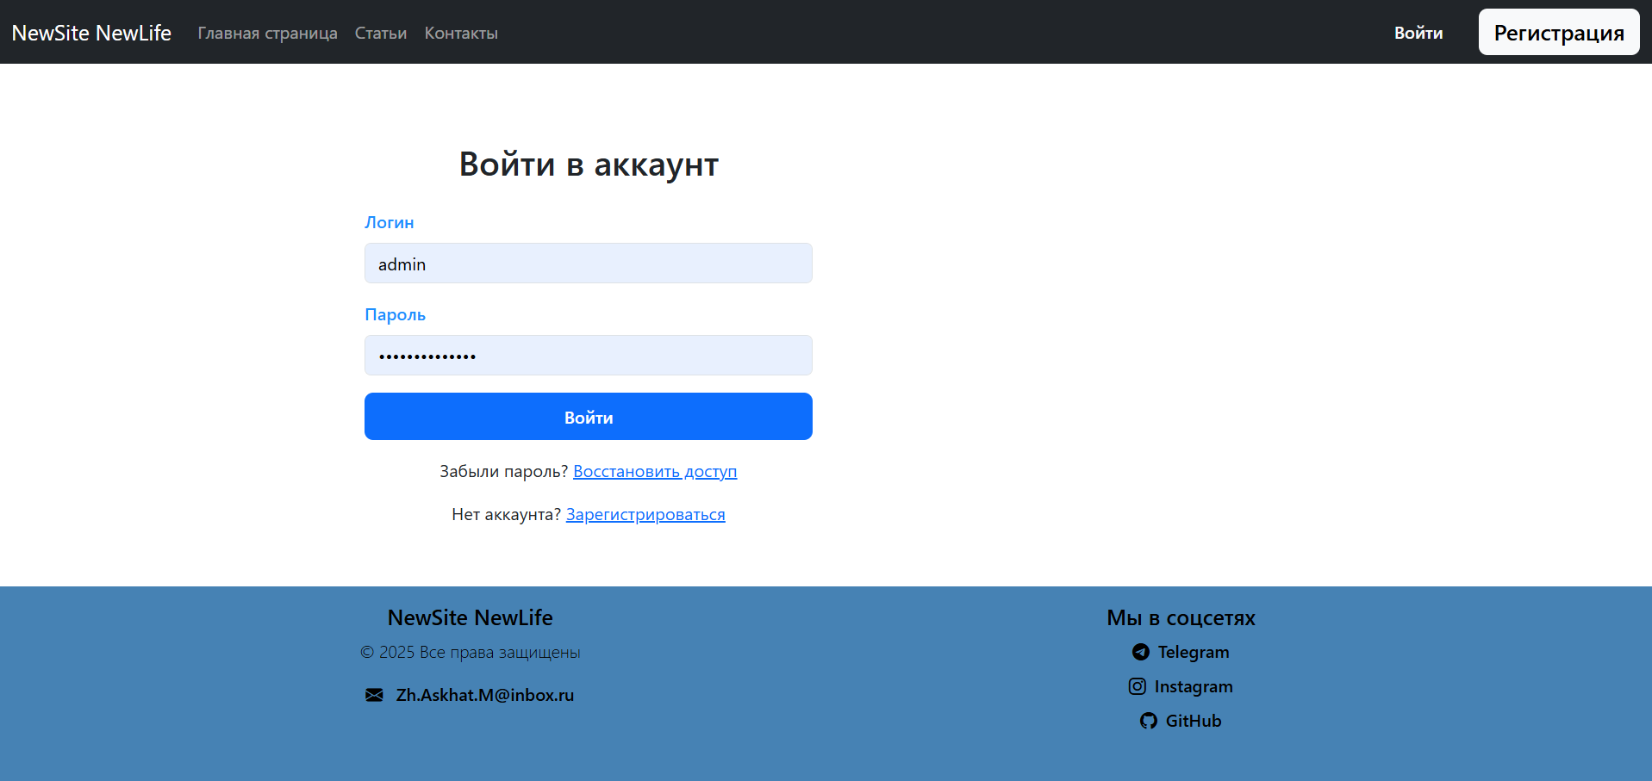1652x781 pixels.
Task: Go to the Статьи section
Action: click(x=380, y=33)
